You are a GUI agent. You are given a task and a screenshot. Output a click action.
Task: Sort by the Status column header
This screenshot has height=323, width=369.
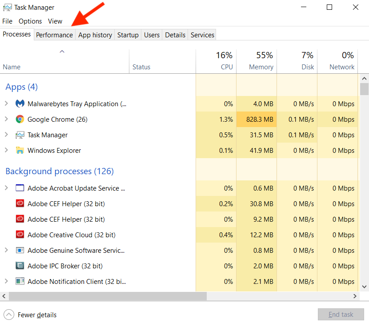coord(162,61)
